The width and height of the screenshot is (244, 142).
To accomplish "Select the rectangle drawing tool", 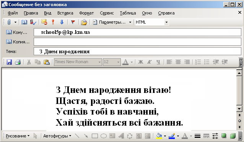I will click(x=95, y=136).
